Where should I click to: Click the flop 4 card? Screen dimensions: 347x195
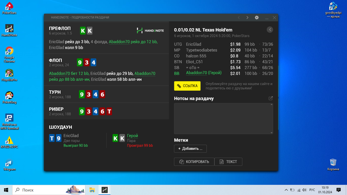[x=93, y=62]
